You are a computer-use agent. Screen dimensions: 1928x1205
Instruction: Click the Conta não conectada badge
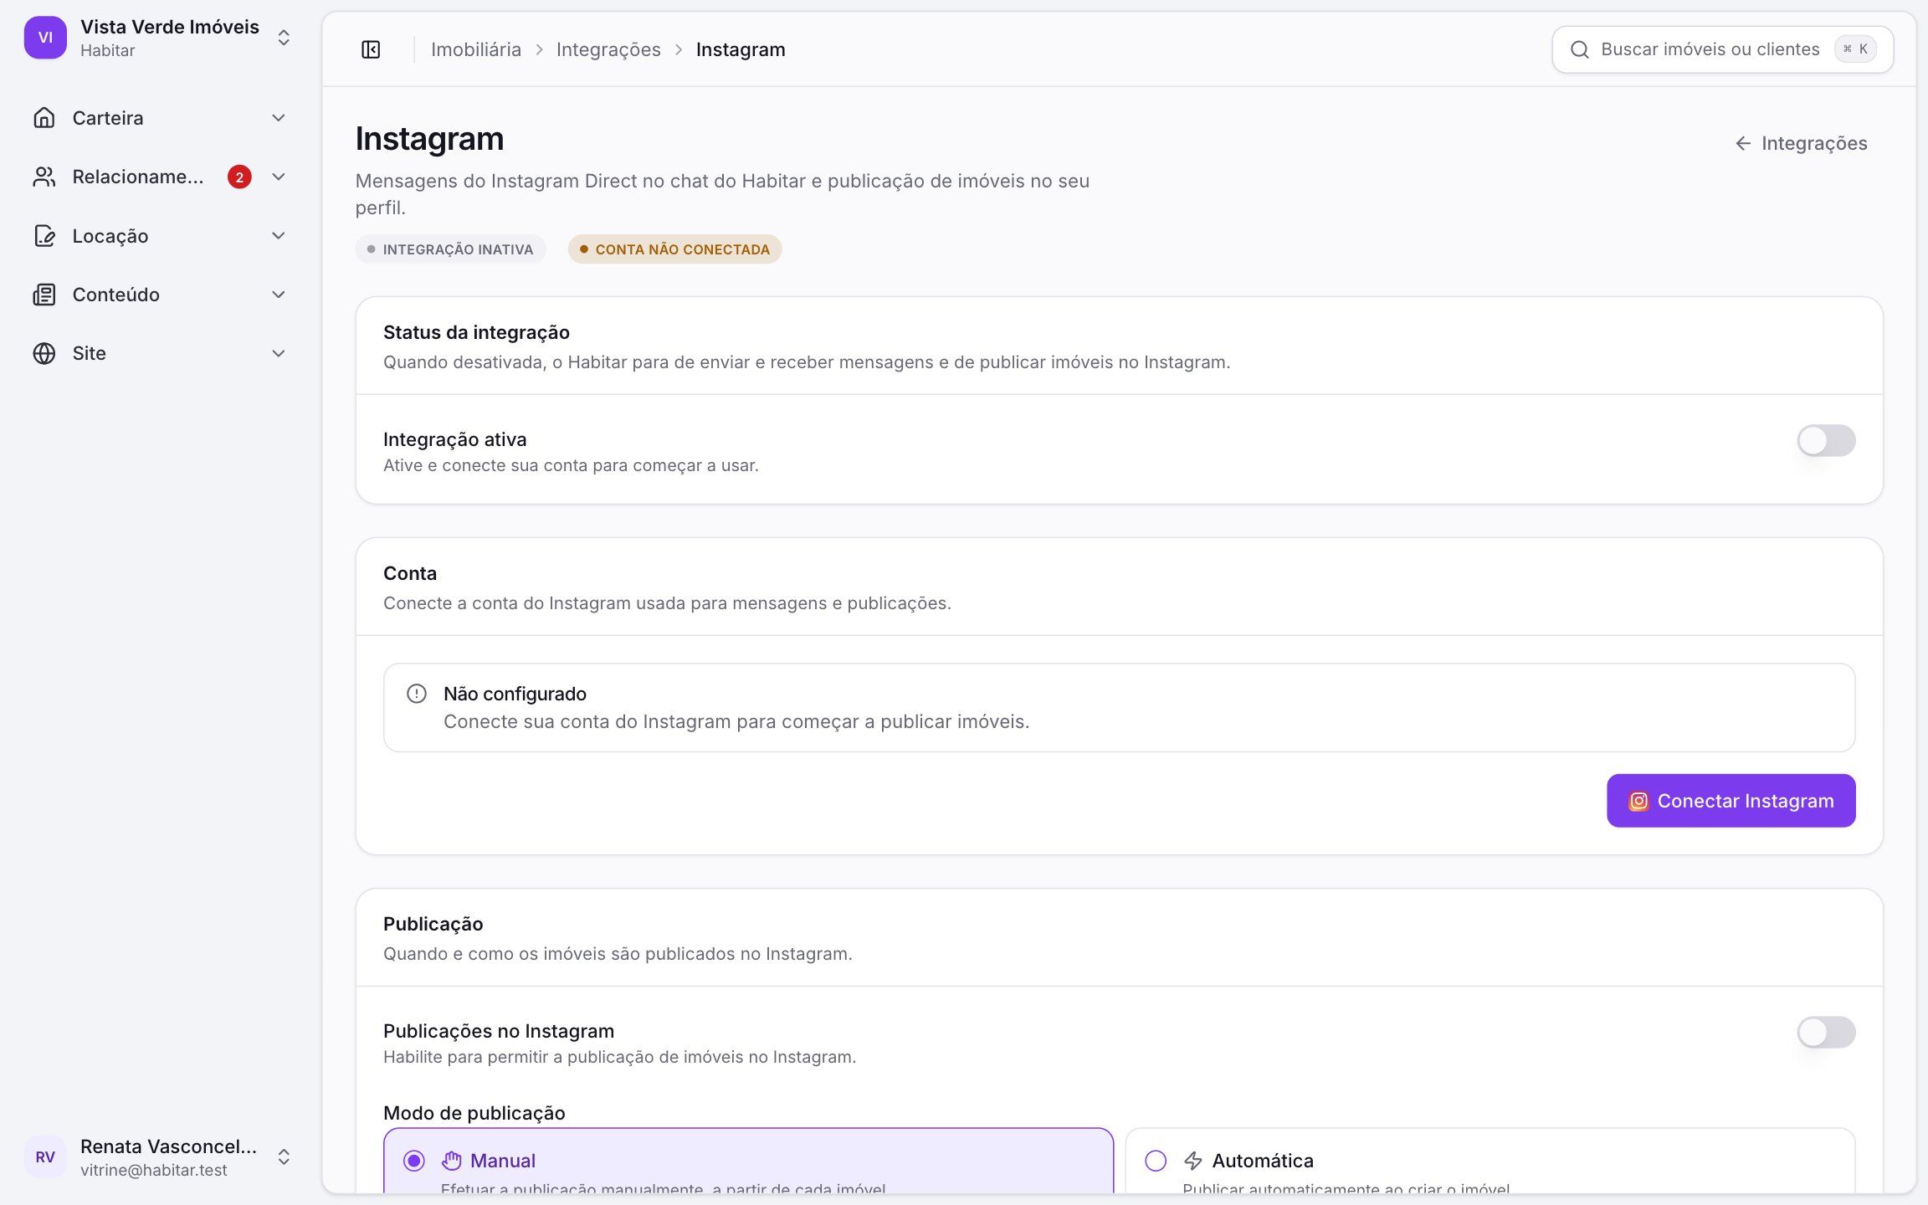click(674, 249)
